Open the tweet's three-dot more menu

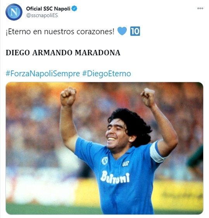(x=200, y=9)
